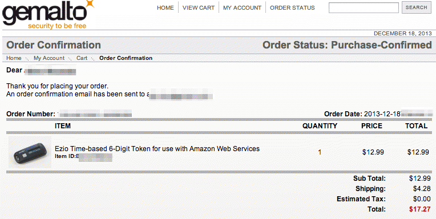This screenshot has width=436, height=219.
Task: Click the ITEM column header
Action: point(63,126)
